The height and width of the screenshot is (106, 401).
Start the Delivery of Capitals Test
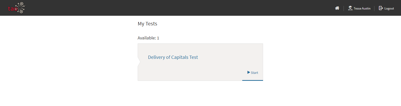[x=253, y=73]
